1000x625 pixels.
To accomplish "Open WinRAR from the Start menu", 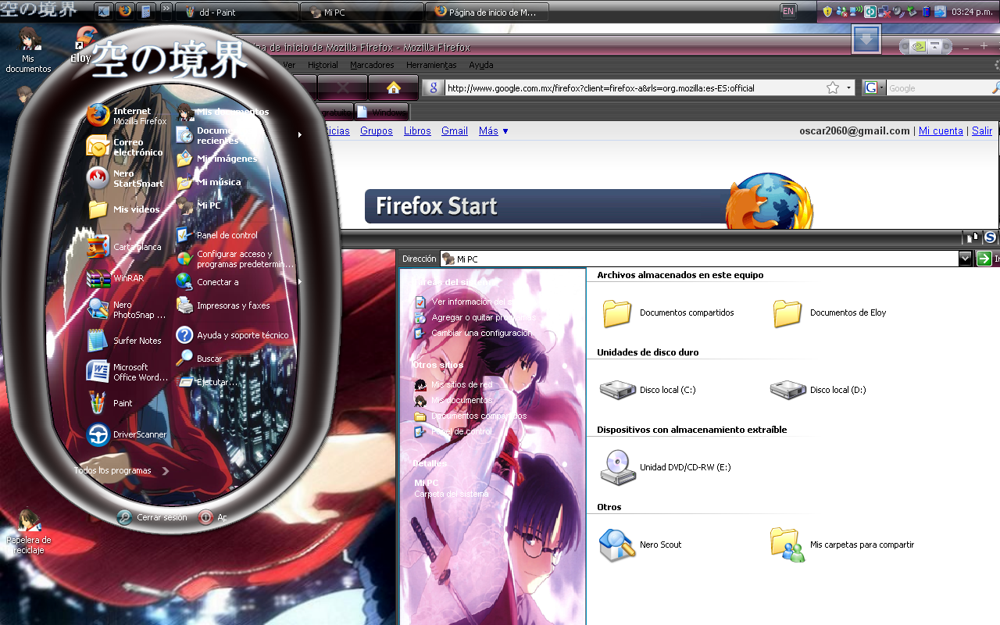I will (x=116, y=278).
